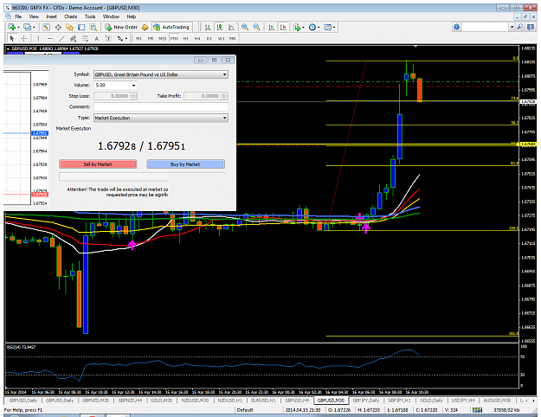
Task: Select the text tool labeled A
Action: click(x=97, y=38)
